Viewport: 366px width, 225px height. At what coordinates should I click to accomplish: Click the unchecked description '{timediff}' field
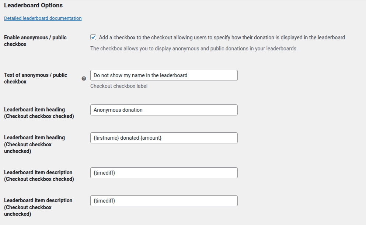[164, 200]
